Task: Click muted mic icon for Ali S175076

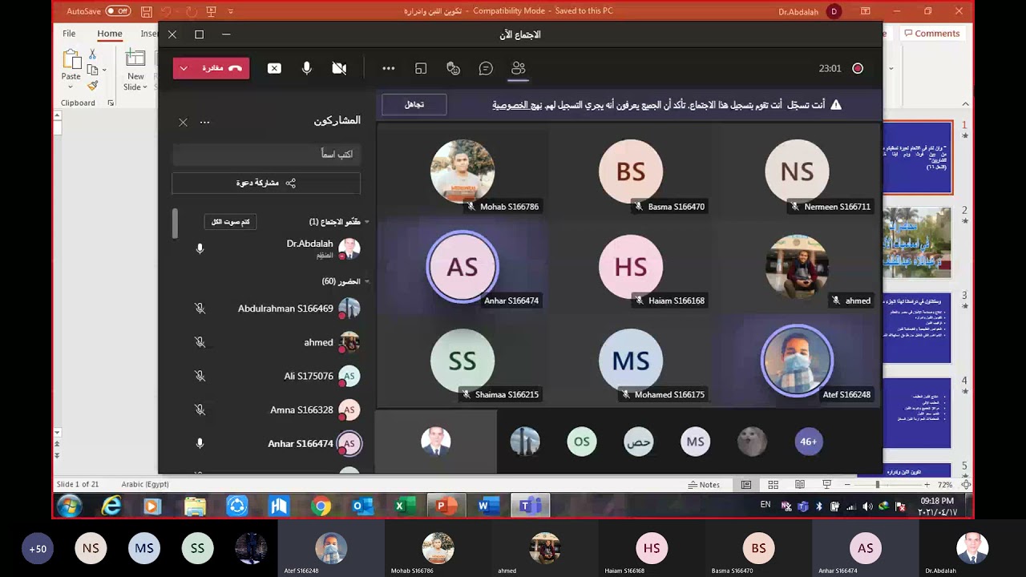Action: click(x=200, y=376)
